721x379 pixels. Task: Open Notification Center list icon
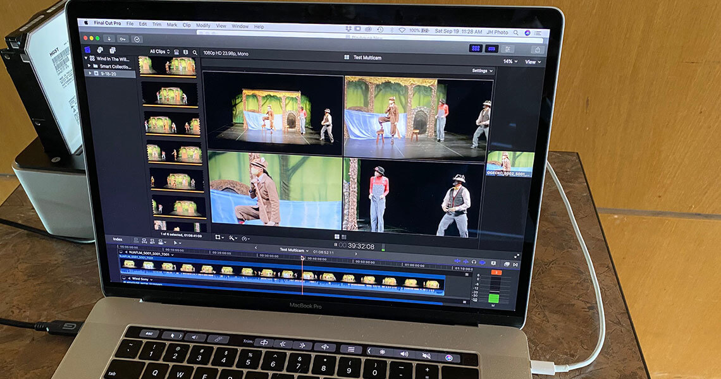(538, 33)
